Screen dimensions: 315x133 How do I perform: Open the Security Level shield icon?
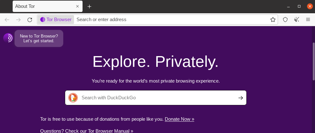click(x=285, y=20)
